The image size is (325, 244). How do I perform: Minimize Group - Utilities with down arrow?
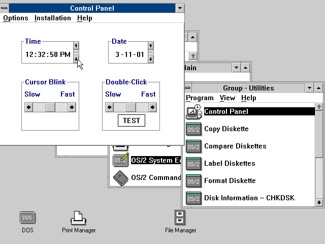309,88
